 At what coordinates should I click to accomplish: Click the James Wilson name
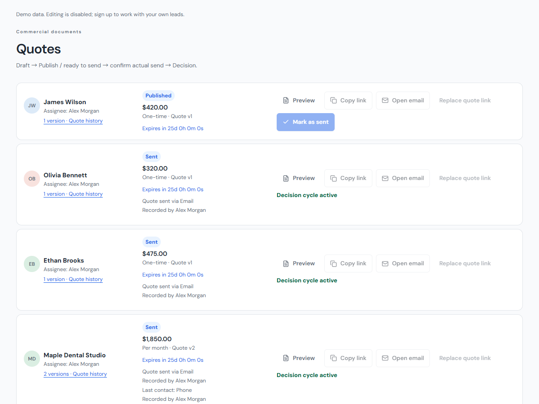[x=65, y=102]
